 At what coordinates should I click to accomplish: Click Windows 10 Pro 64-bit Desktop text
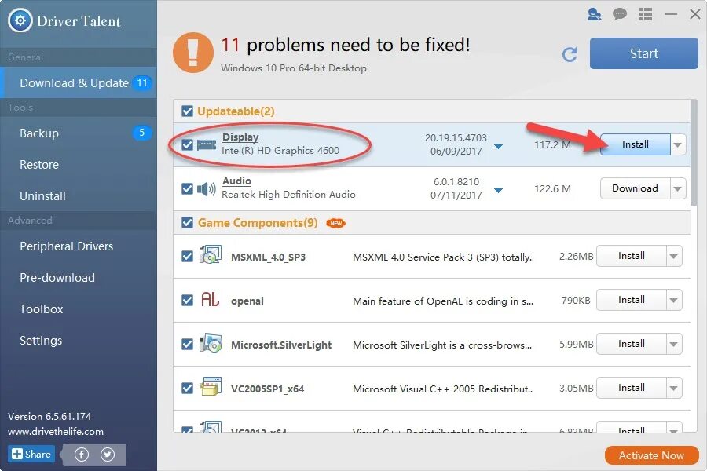[294, 68]
